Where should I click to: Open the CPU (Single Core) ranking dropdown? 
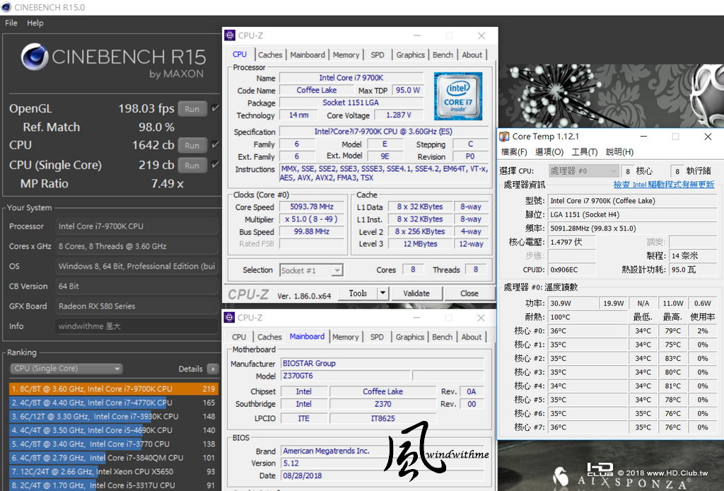point(66,369)
